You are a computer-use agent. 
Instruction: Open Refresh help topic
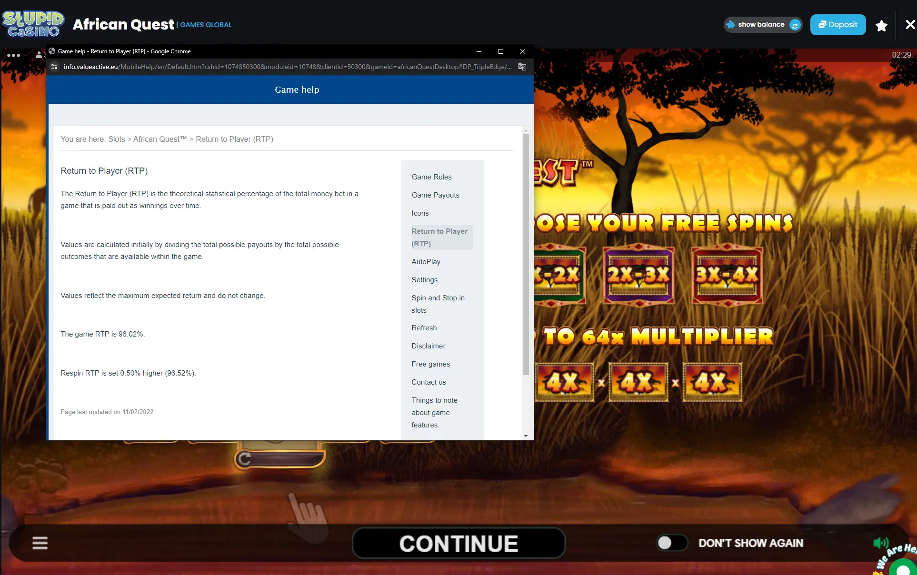(424, 328)
